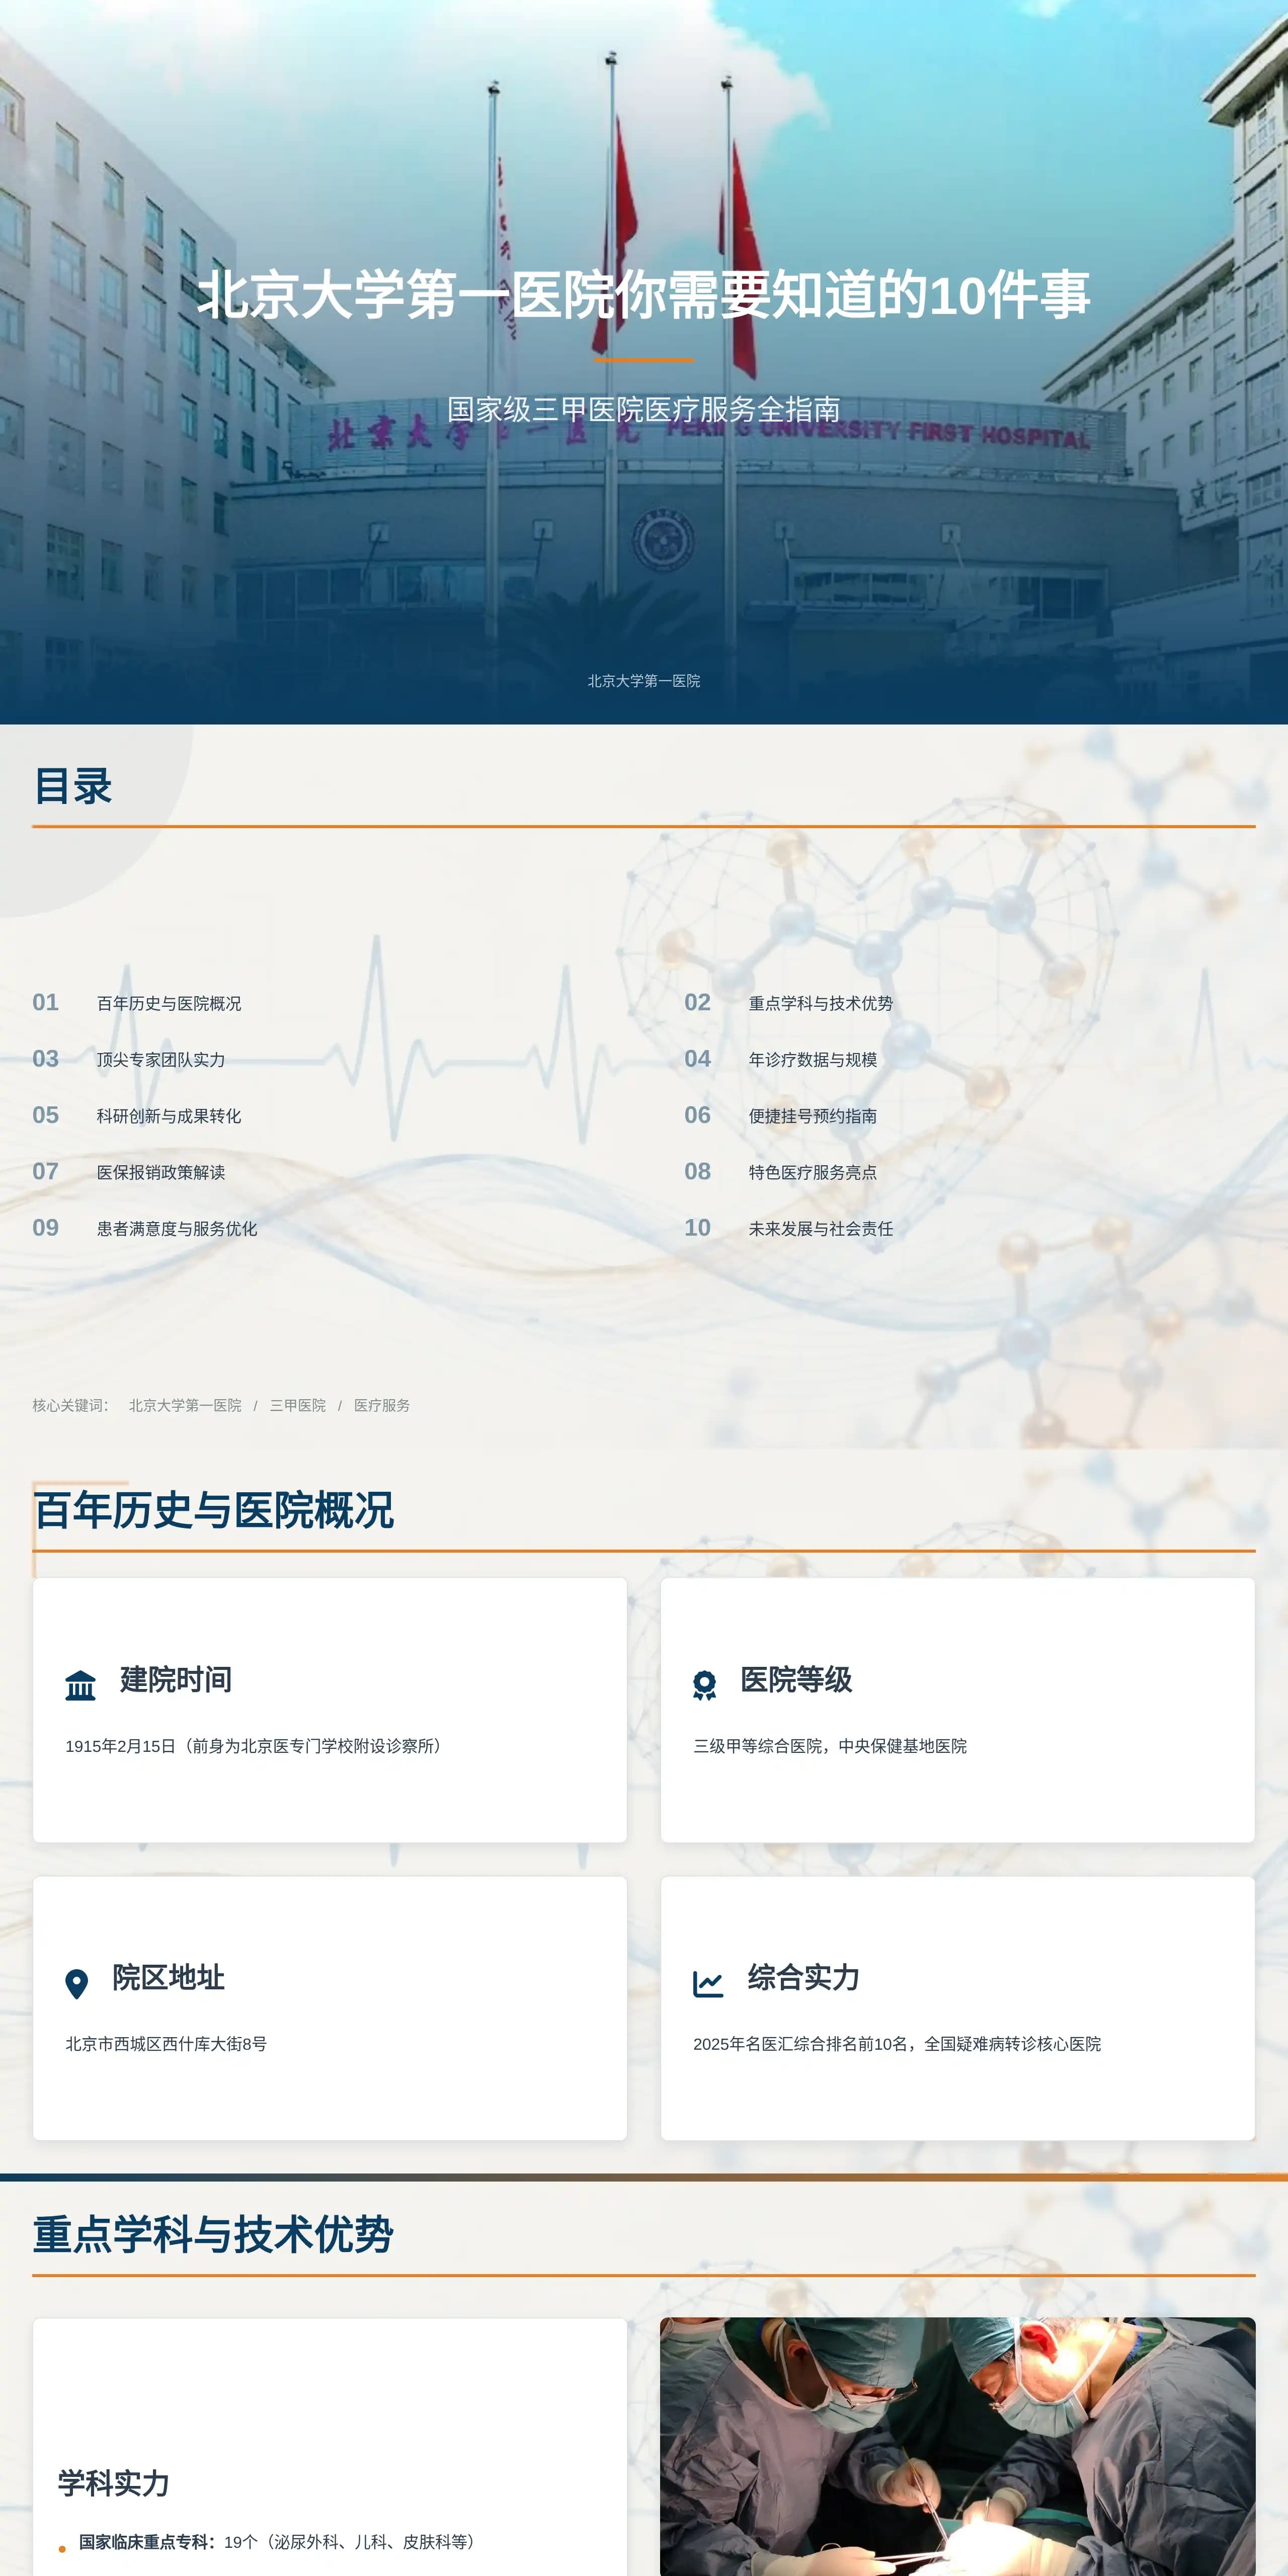Open contents entry 02 重点学科与技术优势
The width and height of the screenshot is (1288, 2576).
tap(820, 1004)
